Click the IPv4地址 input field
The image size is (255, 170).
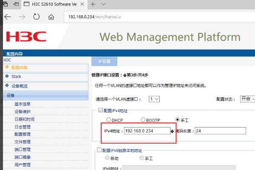click(147, 131)
